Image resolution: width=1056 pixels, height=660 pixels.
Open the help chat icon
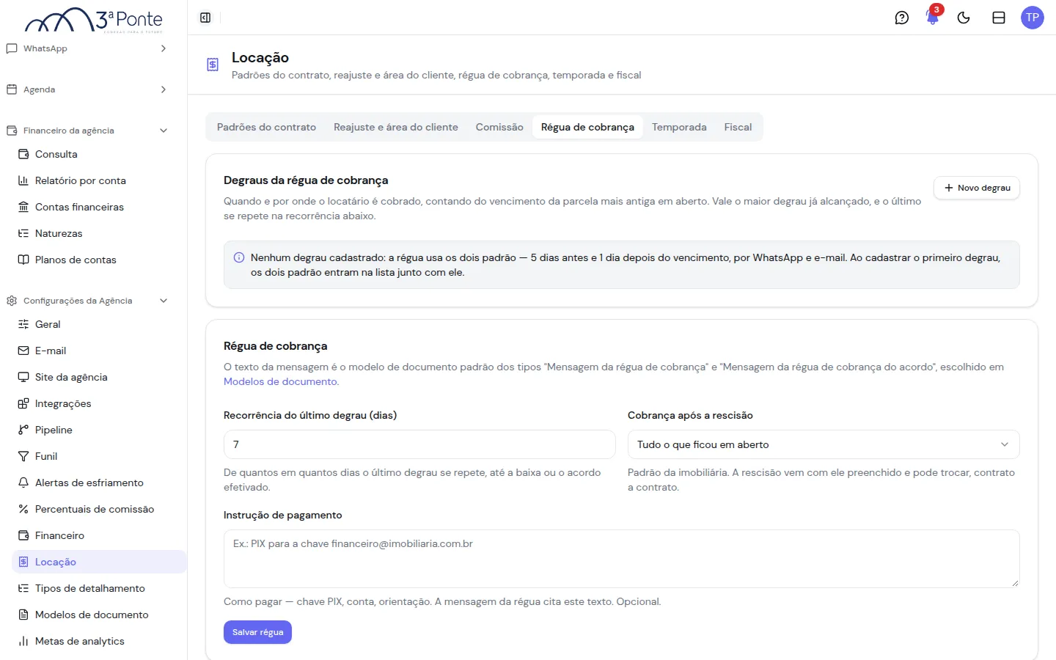coord(902,18)
